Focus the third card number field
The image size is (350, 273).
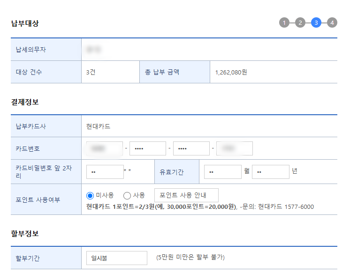(191, 148)
